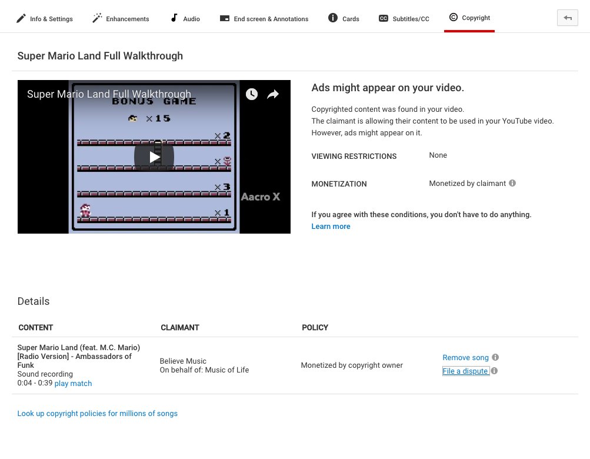Screen dimensions: 590x459
Task: Click the End screen & Annotations icon
Action: (225, 18)
